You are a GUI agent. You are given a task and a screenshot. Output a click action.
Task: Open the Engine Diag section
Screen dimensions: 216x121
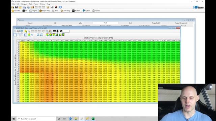44,11
